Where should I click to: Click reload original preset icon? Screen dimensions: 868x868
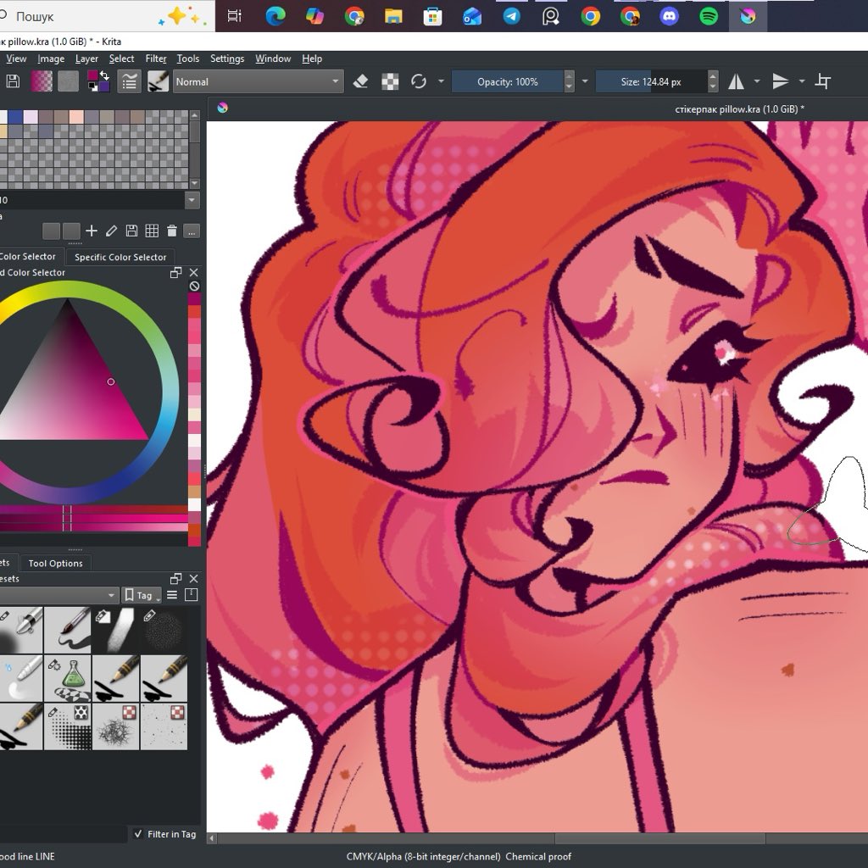[x=419, y=81]
